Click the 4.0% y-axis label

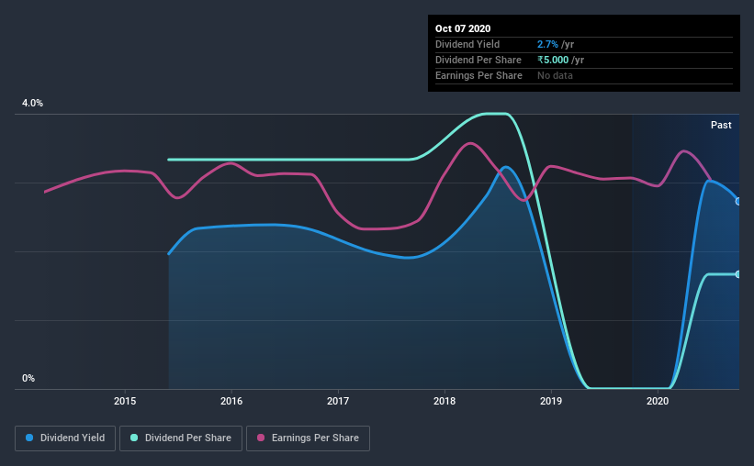pyautogui.click(x=32, y=104)
